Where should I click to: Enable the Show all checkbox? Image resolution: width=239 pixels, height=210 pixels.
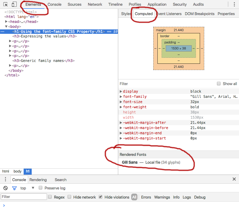[219, 84]
